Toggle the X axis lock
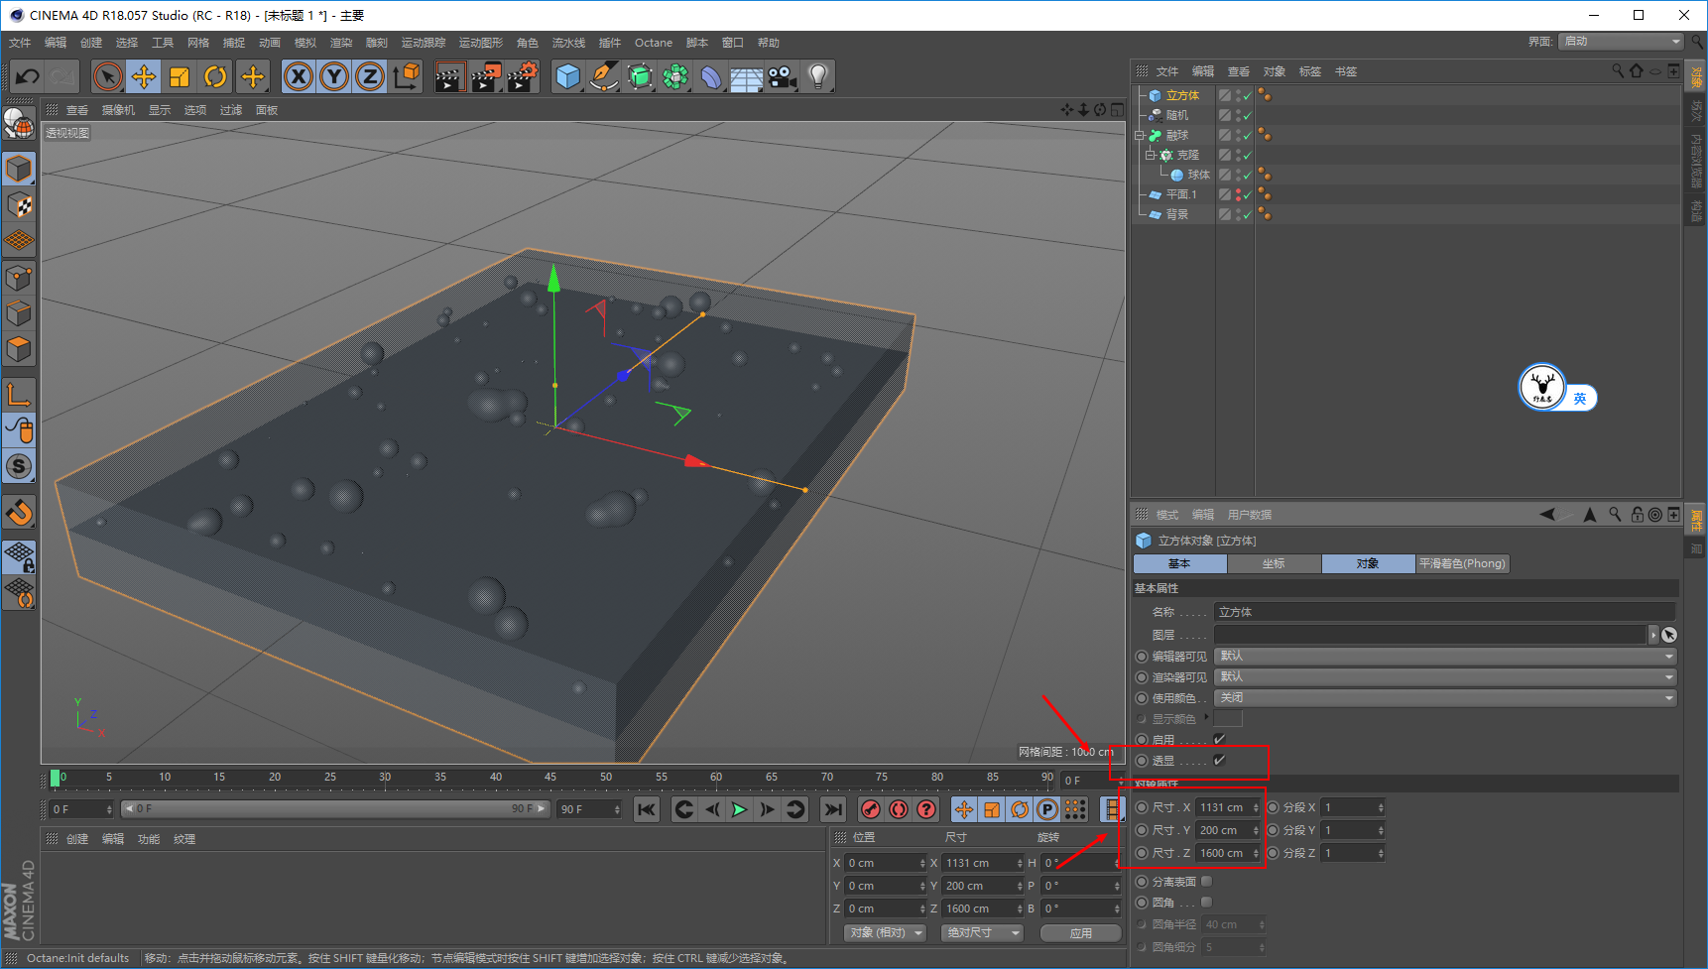This screenshot has height=969, width=1708. (x=299, y=76)
